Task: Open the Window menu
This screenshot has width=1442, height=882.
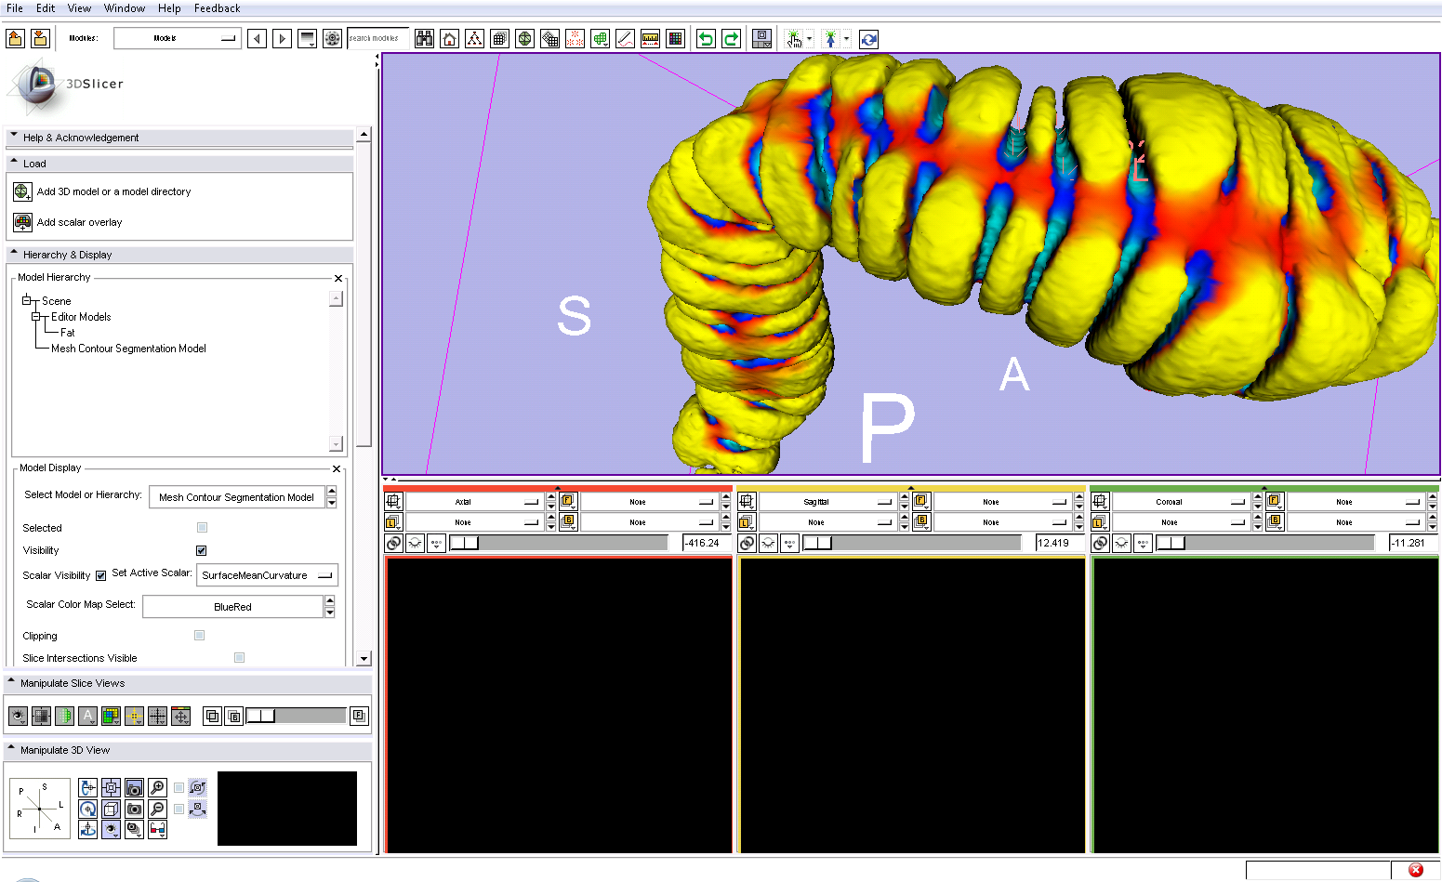Action: pyautogui.click(x=124, y=8)
